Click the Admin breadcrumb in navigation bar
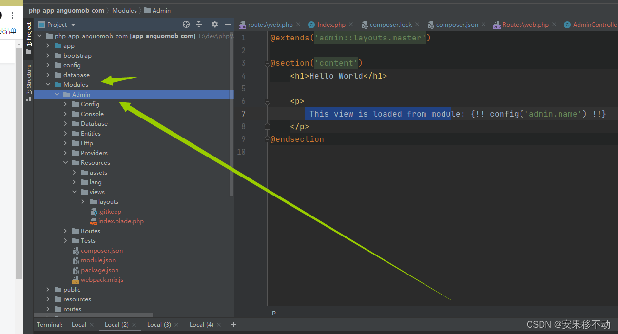Screen dimensions: 618x334 (157, 10)
